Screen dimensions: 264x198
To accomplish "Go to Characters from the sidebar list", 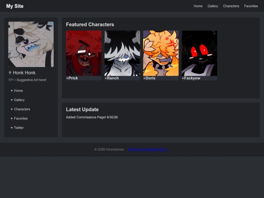I will click(22, 109).
